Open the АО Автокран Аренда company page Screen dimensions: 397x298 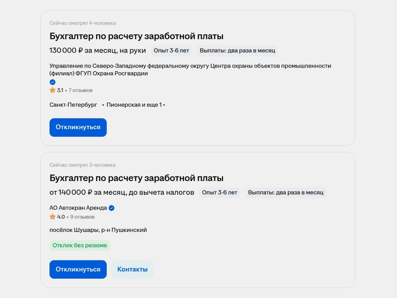(x=78, y=208)
